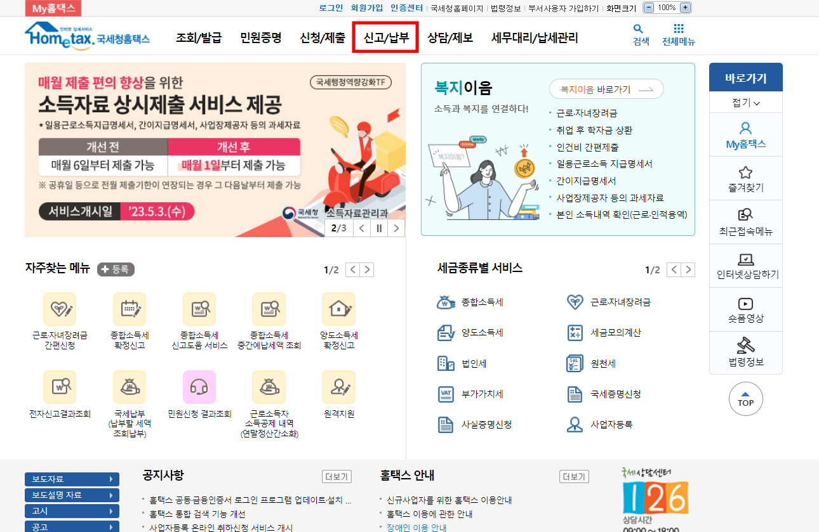Open the 민원증명 menu
Image resolution: width=819 pixels, height=532 pixels.
click(261, 37)
